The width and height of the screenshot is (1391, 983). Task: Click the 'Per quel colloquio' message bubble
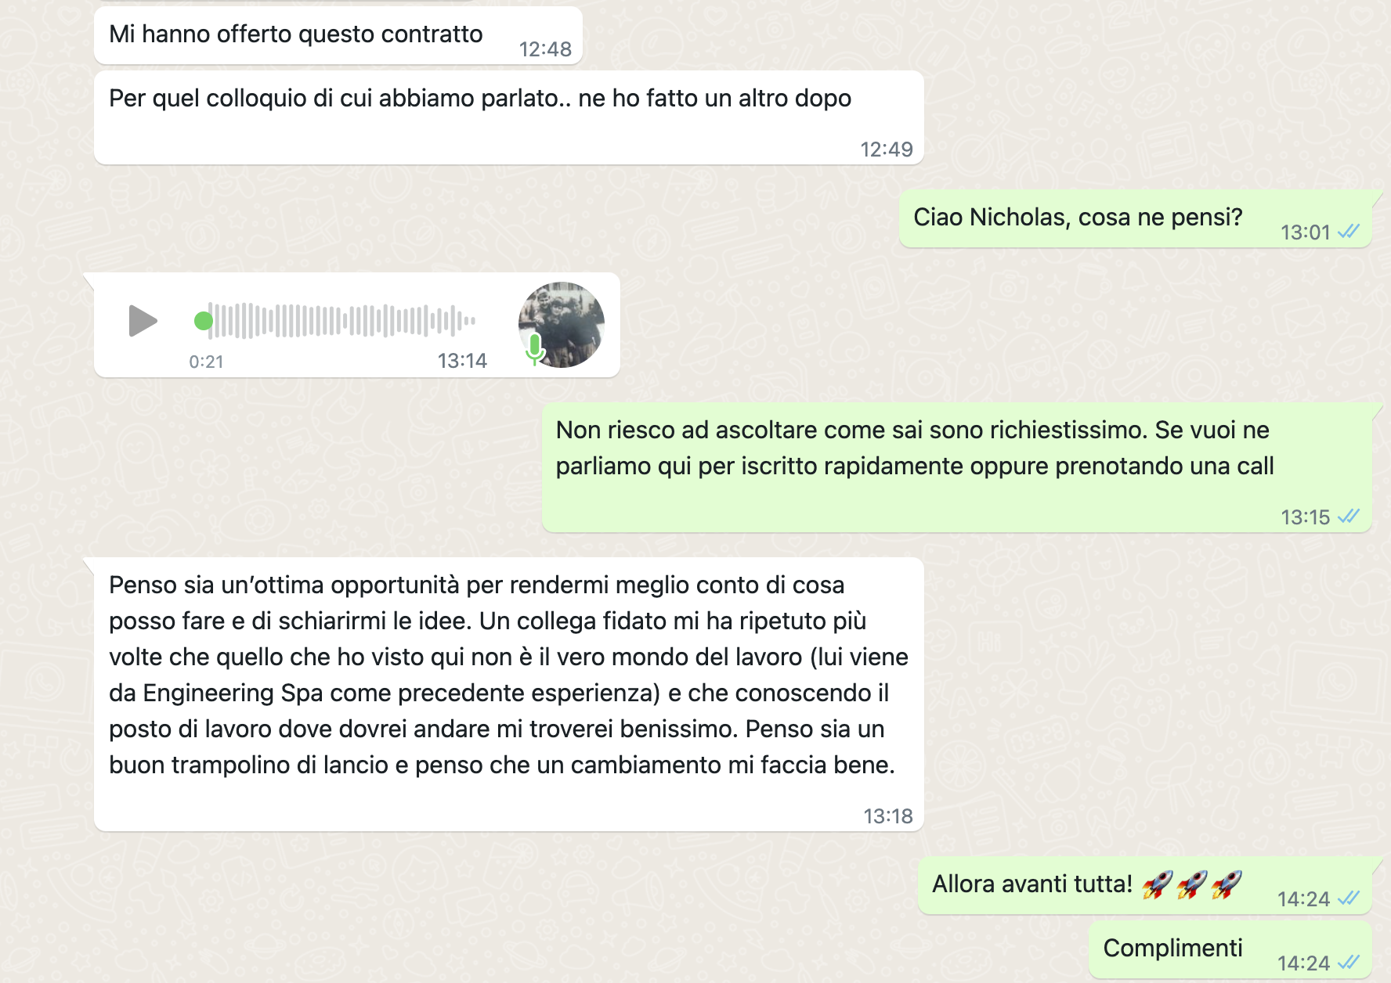tap(509, 117)
